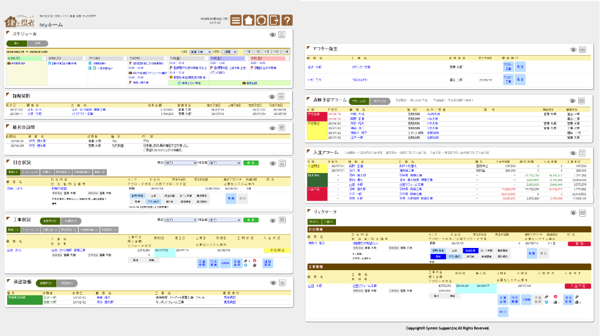
Task: Open ブックマーク panel list menu icon
Action: 583,213
